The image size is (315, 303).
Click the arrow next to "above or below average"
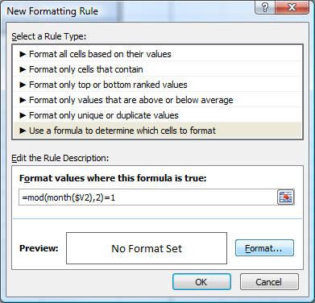pos(23,100)
